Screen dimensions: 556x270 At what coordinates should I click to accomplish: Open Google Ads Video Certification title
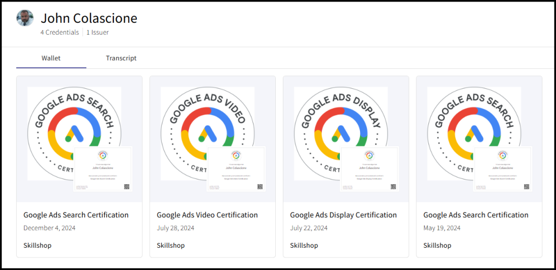(x=207, y=215)
